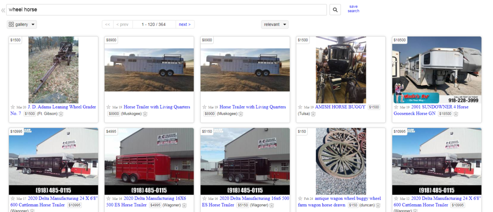Hide the 2001 Sundowner Gooseneck listing
The height and width of the screenshot is (212, 493).
(x=456, y=114)
